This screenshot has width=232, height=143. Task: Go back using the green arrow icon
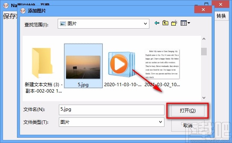click(x=157, y=23)
